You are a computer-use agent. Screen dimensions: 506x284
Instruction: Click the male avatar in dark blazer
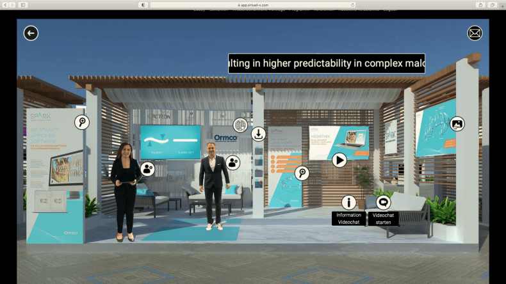pos(213,186)
